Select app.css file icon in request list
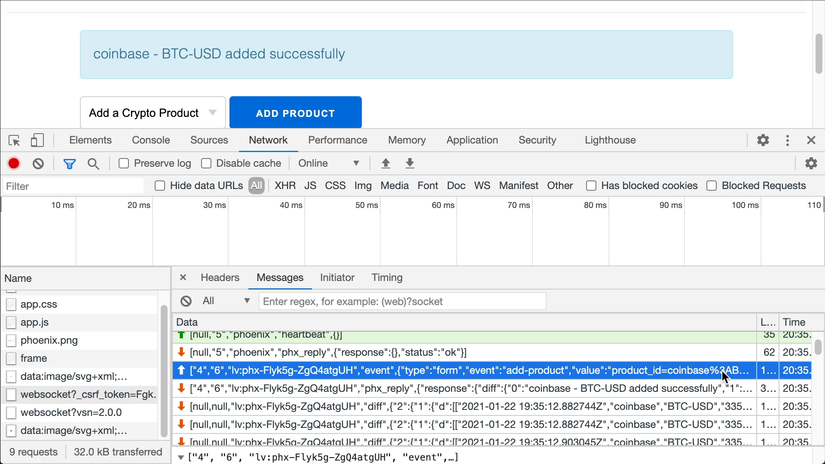This screenshot has width=825, height=464. click(x=11, y=304)
